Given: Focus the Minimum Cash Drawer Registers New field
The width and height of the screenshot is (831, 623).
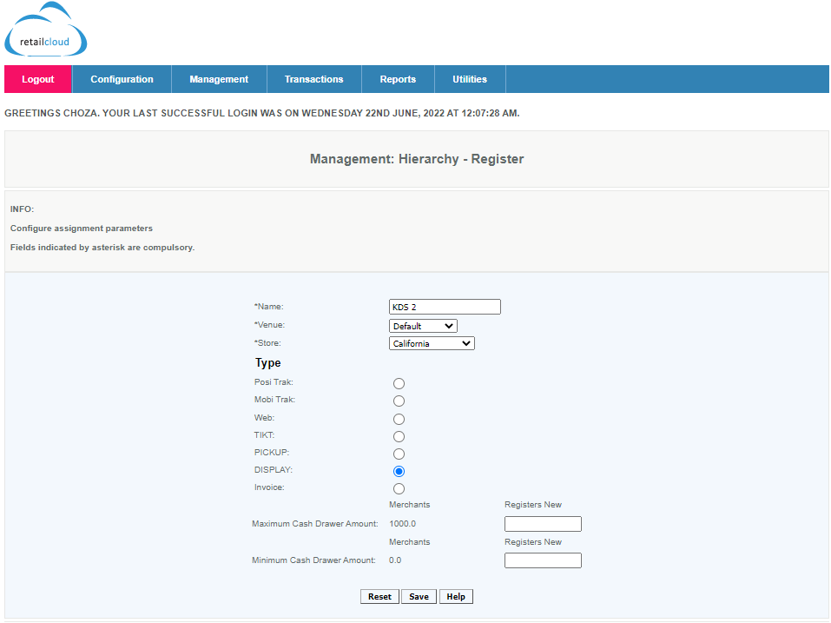Looking at the screenshot, I should coord(543,560).
